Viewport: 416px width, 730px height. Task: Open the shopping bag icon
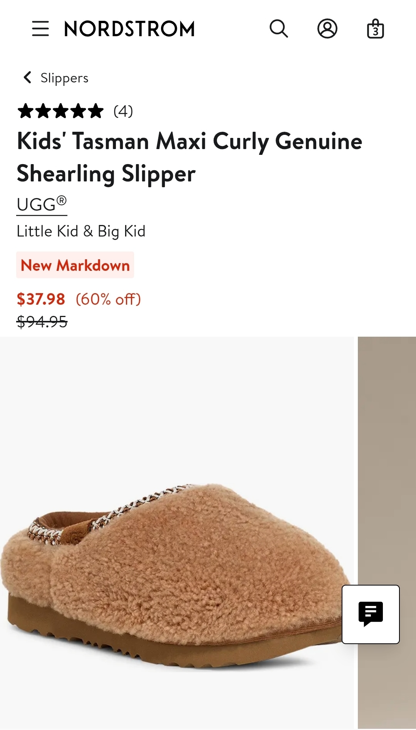(375, 29)
